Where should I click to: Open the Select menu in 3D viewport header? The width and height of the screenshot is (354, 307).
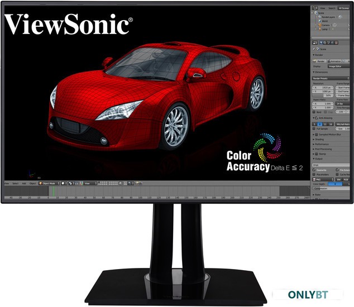15,183
